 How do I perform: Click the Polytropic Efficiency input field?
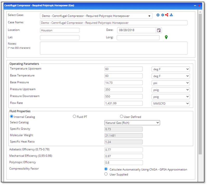coord(123,163)
